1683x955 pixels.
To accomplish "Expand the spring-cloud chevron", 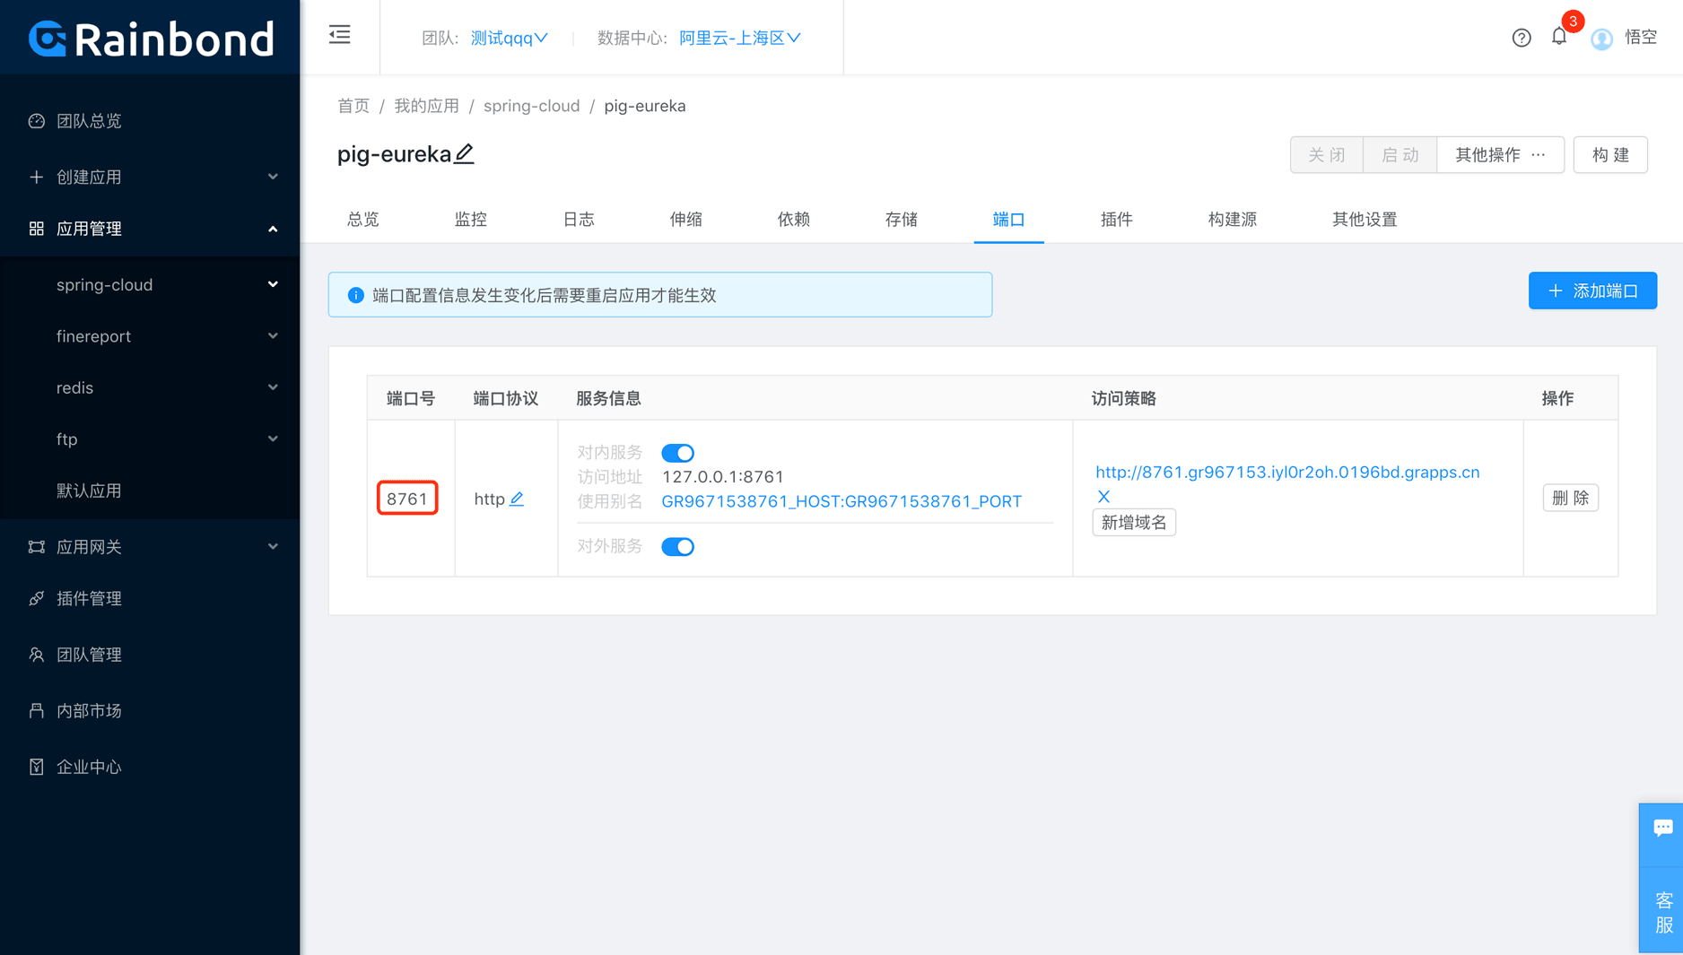I will [x=273, y=284].
